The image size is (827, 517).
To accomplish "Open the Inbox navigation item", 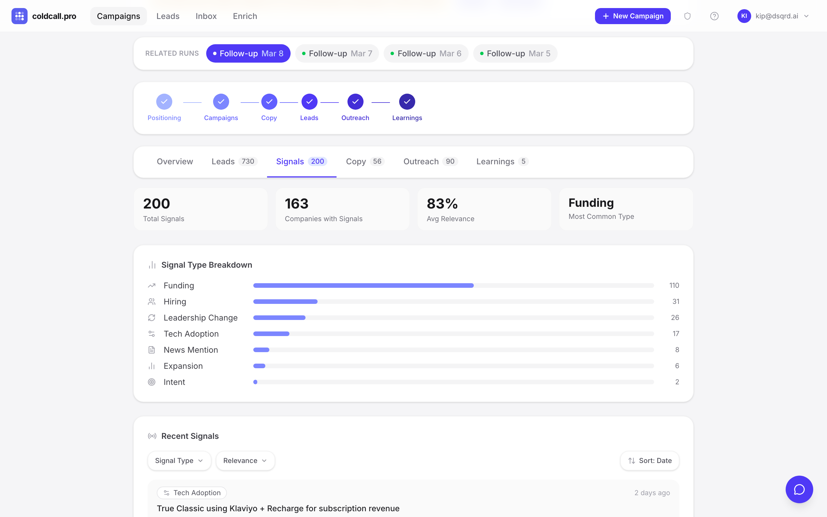I will 206,16.
